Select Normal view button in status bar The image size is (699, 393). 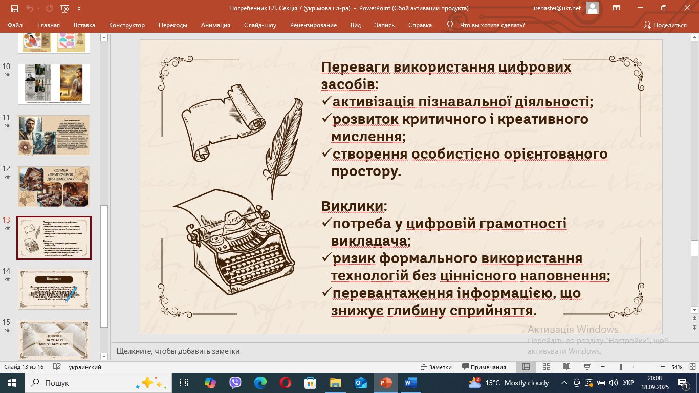(x=526, y=367)
